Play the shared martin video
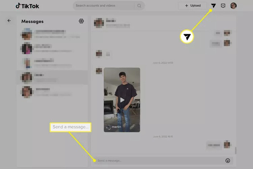 click(x=122, y=100)
